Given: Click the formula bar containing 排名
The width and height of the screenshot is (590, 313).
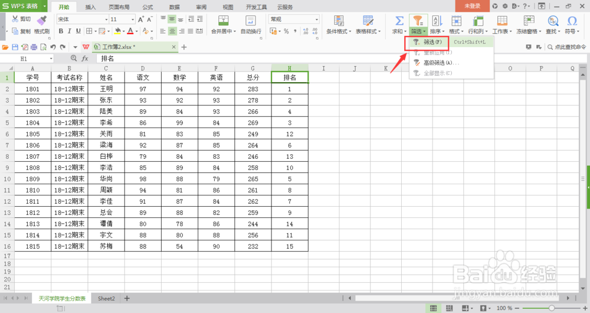Looking at the screenshot, I should pyautogui.click(x=340, y=58).
